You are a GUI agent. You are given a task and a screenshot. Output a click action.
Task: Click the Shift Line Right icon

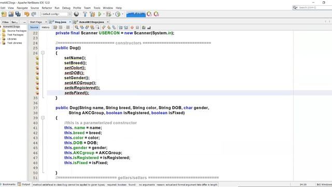click(x=126, y=28)
